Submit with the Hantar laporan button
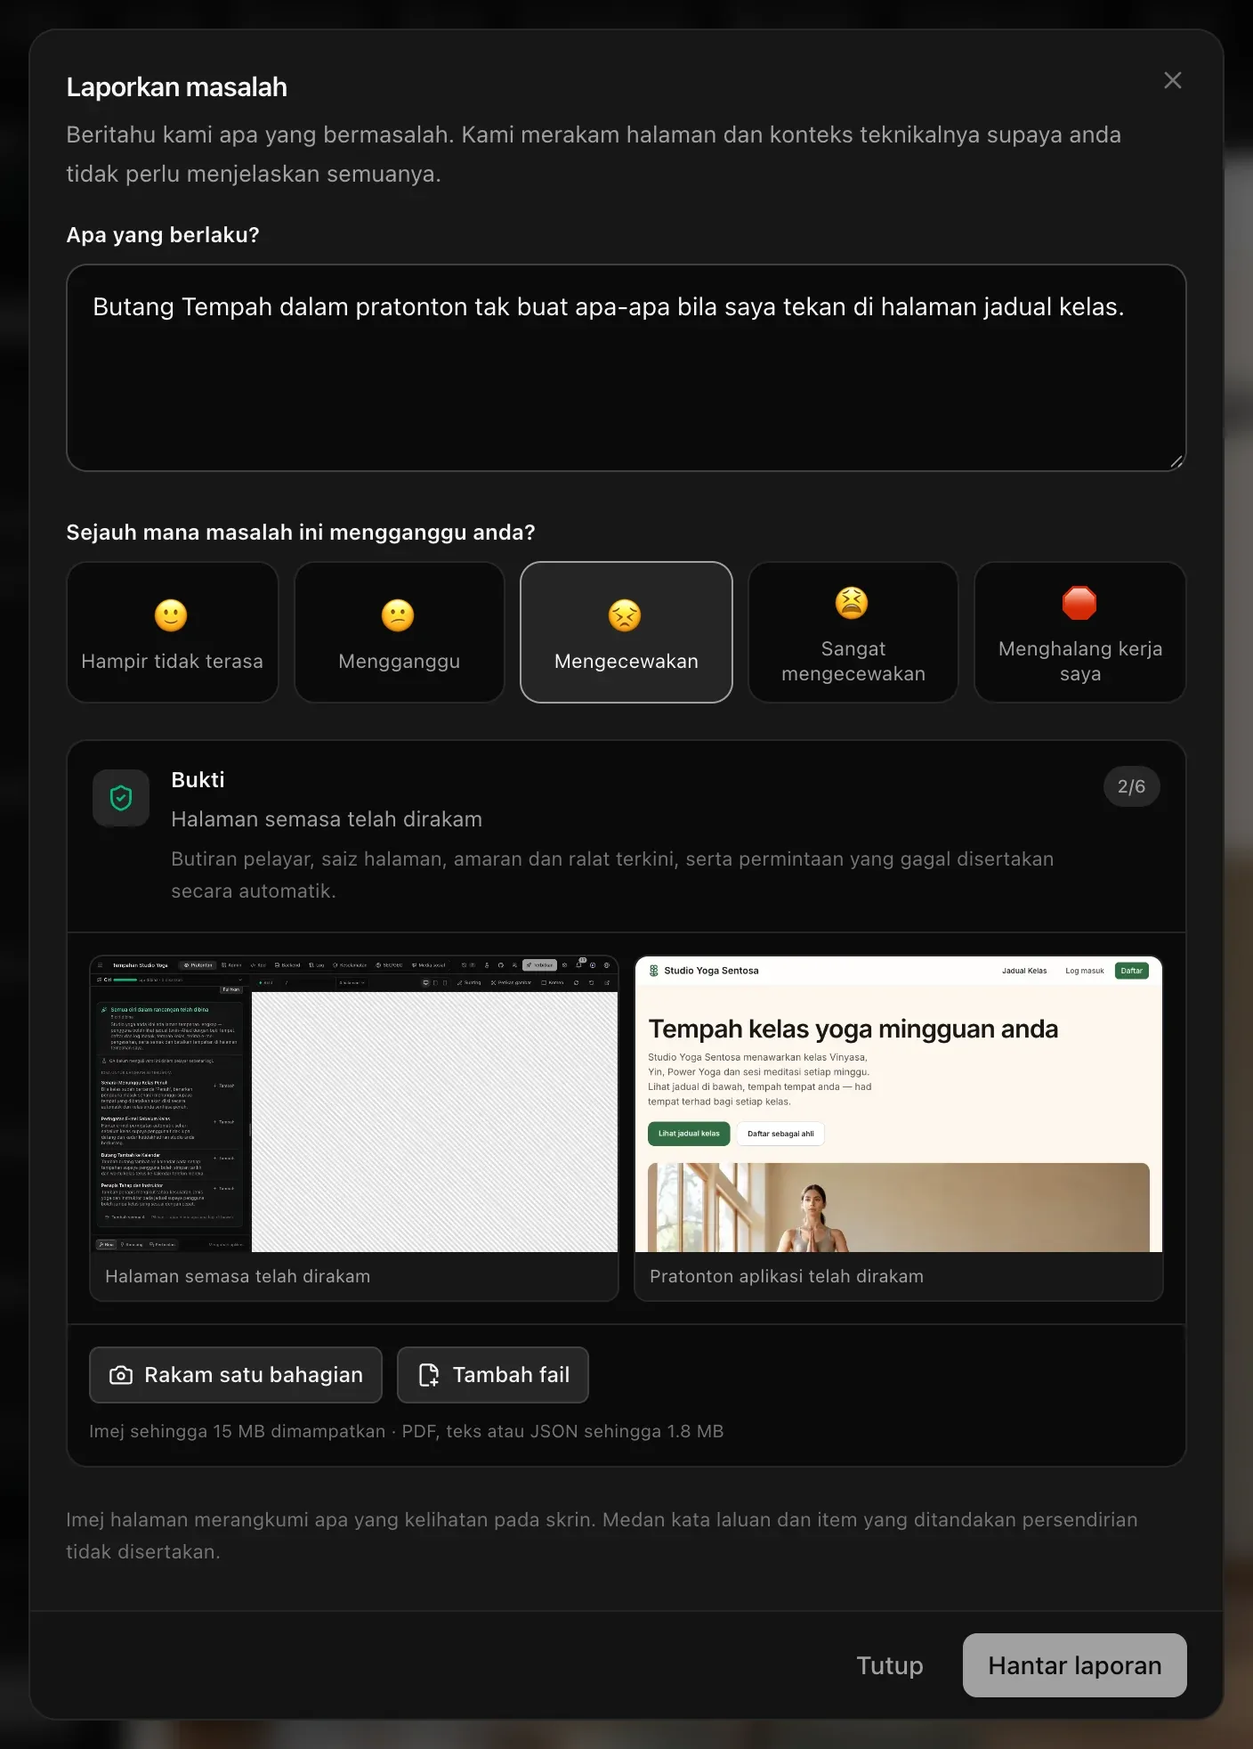This screenshot has height=1749, width=1253. [1074, 1665]
